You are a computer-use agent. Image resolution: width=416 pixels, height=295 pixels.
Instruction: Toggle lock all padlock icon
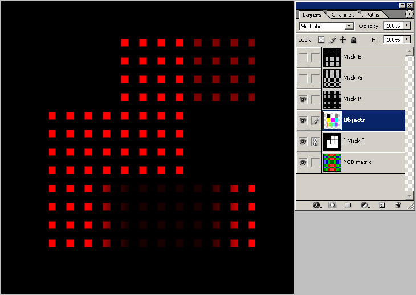(x=354, y=40)
